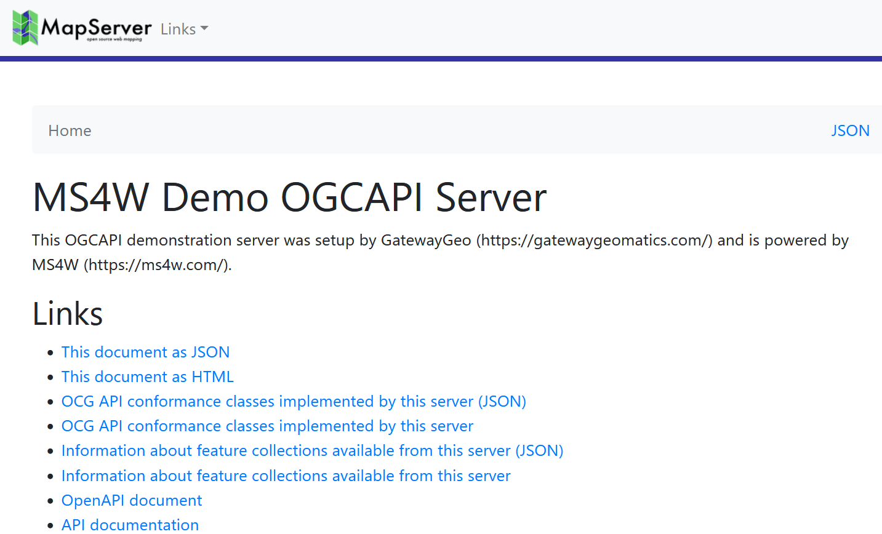Open 'This document as JSON' link
This screenshot has width=882, height=534.
145,352
